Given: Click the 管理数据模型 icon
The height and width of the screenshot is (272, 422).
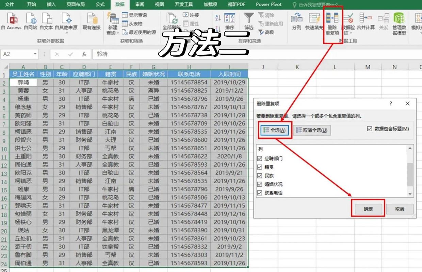Looking at the screenshot, I should [x=399, y=18].
